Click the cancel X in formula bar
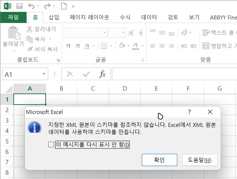Screen dimensions: 237x179 coord(70,74)
